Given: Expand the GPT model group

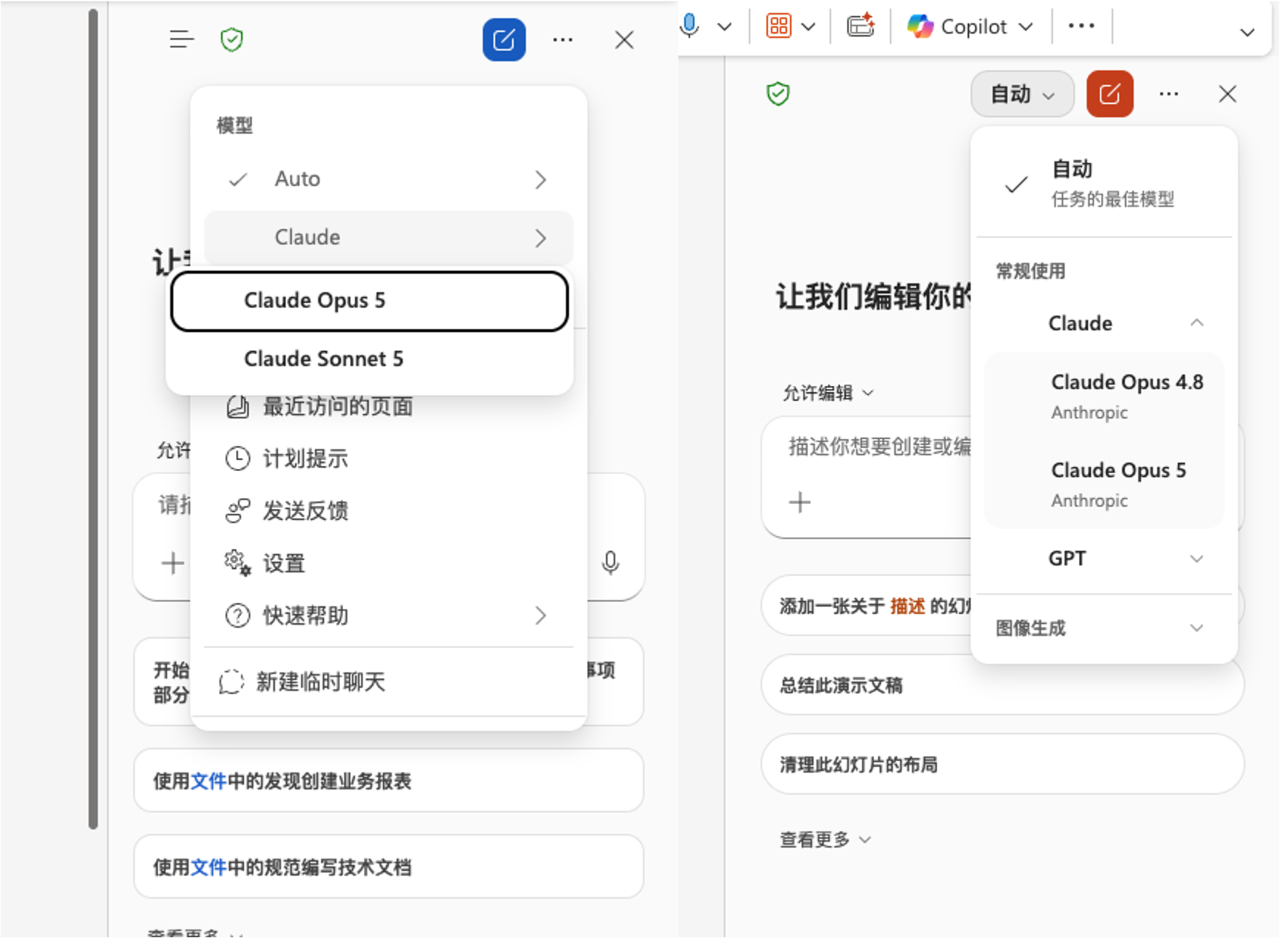Looking at the screenshot, I should (1104, 558).
